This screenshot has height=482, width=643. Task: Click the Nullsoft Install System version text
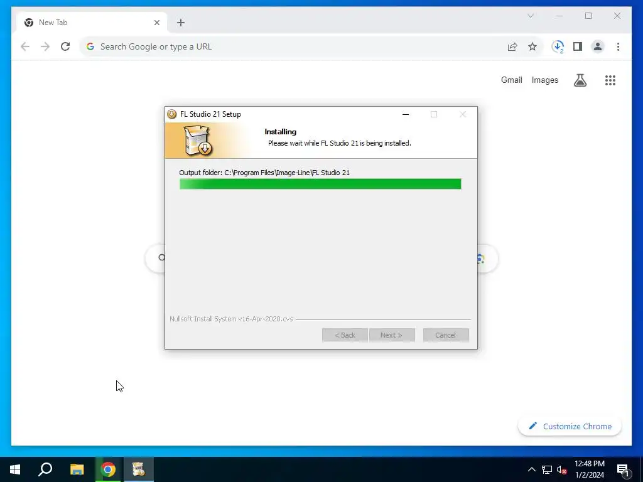click(231, 318)
